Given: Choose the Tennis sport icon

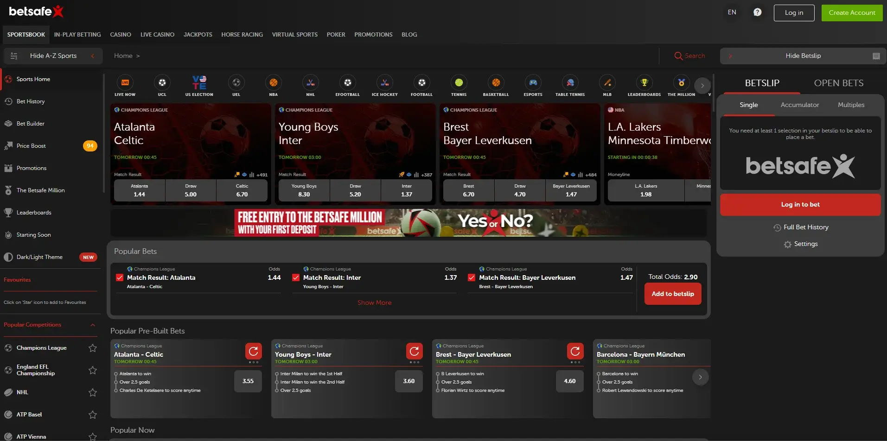Looking at the screenshot, I should (x=459, y=83).
